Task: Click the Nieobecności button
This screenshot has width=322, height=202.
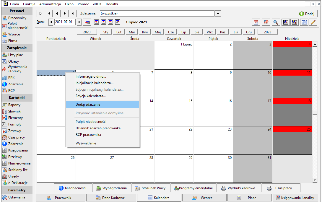Action: pos(73,188)
